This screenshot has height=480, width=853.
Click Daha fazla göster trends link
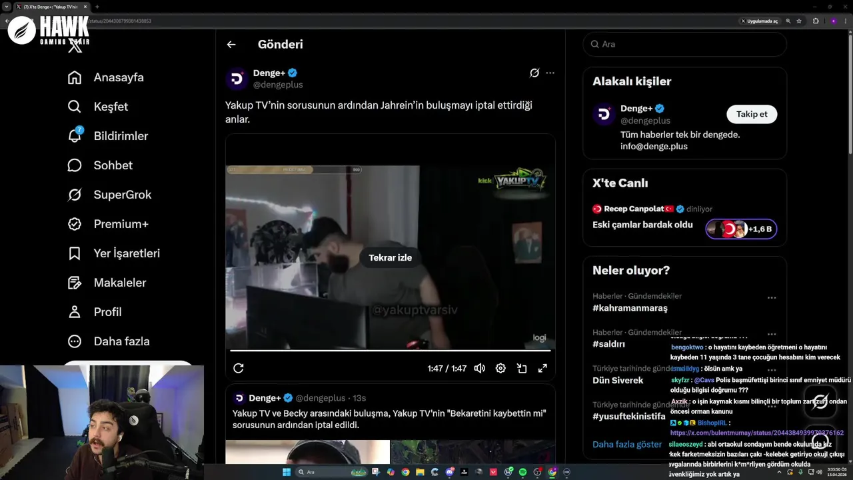627,444
